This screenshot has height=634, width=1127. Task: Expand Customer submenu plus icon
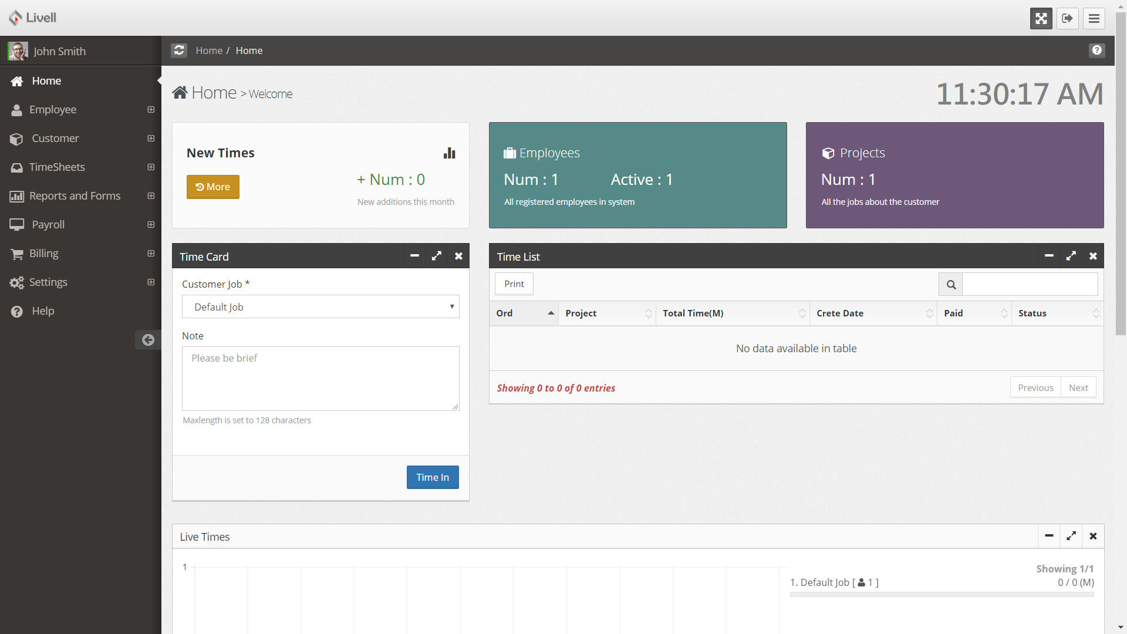pos(151,139)
